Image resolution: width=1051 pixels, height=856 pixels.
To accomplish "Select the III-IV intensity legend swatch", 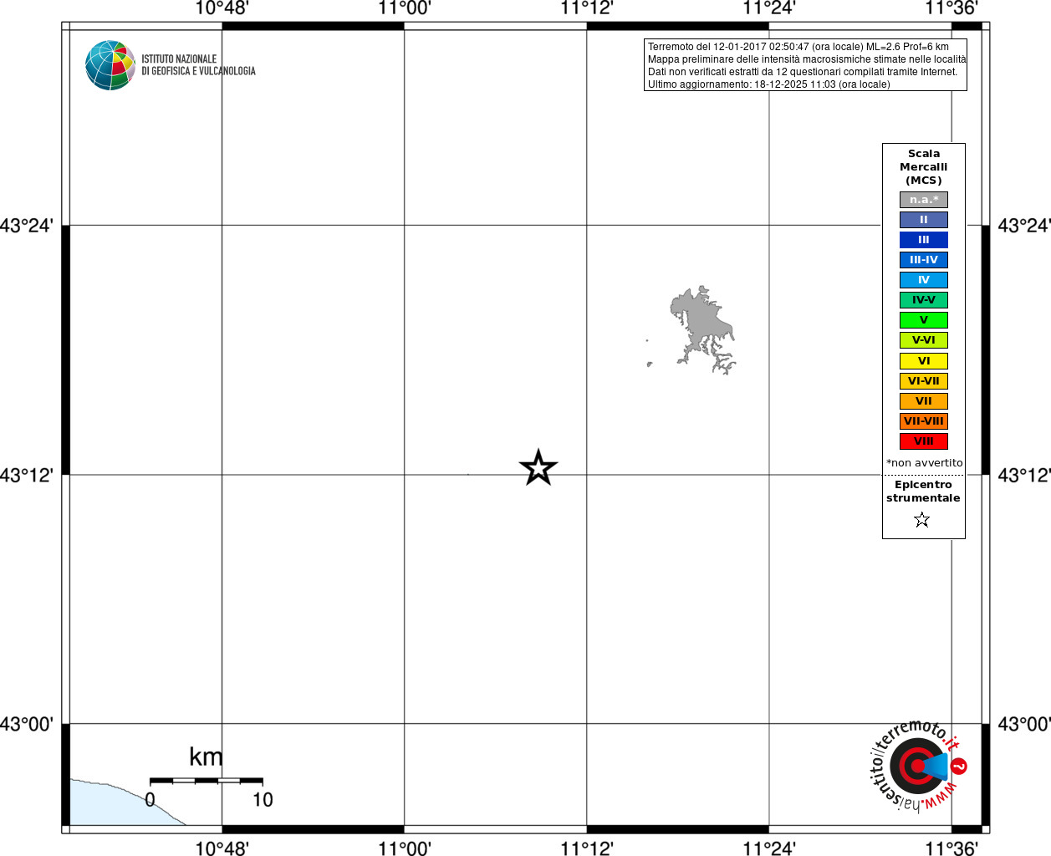I will 924,260.
